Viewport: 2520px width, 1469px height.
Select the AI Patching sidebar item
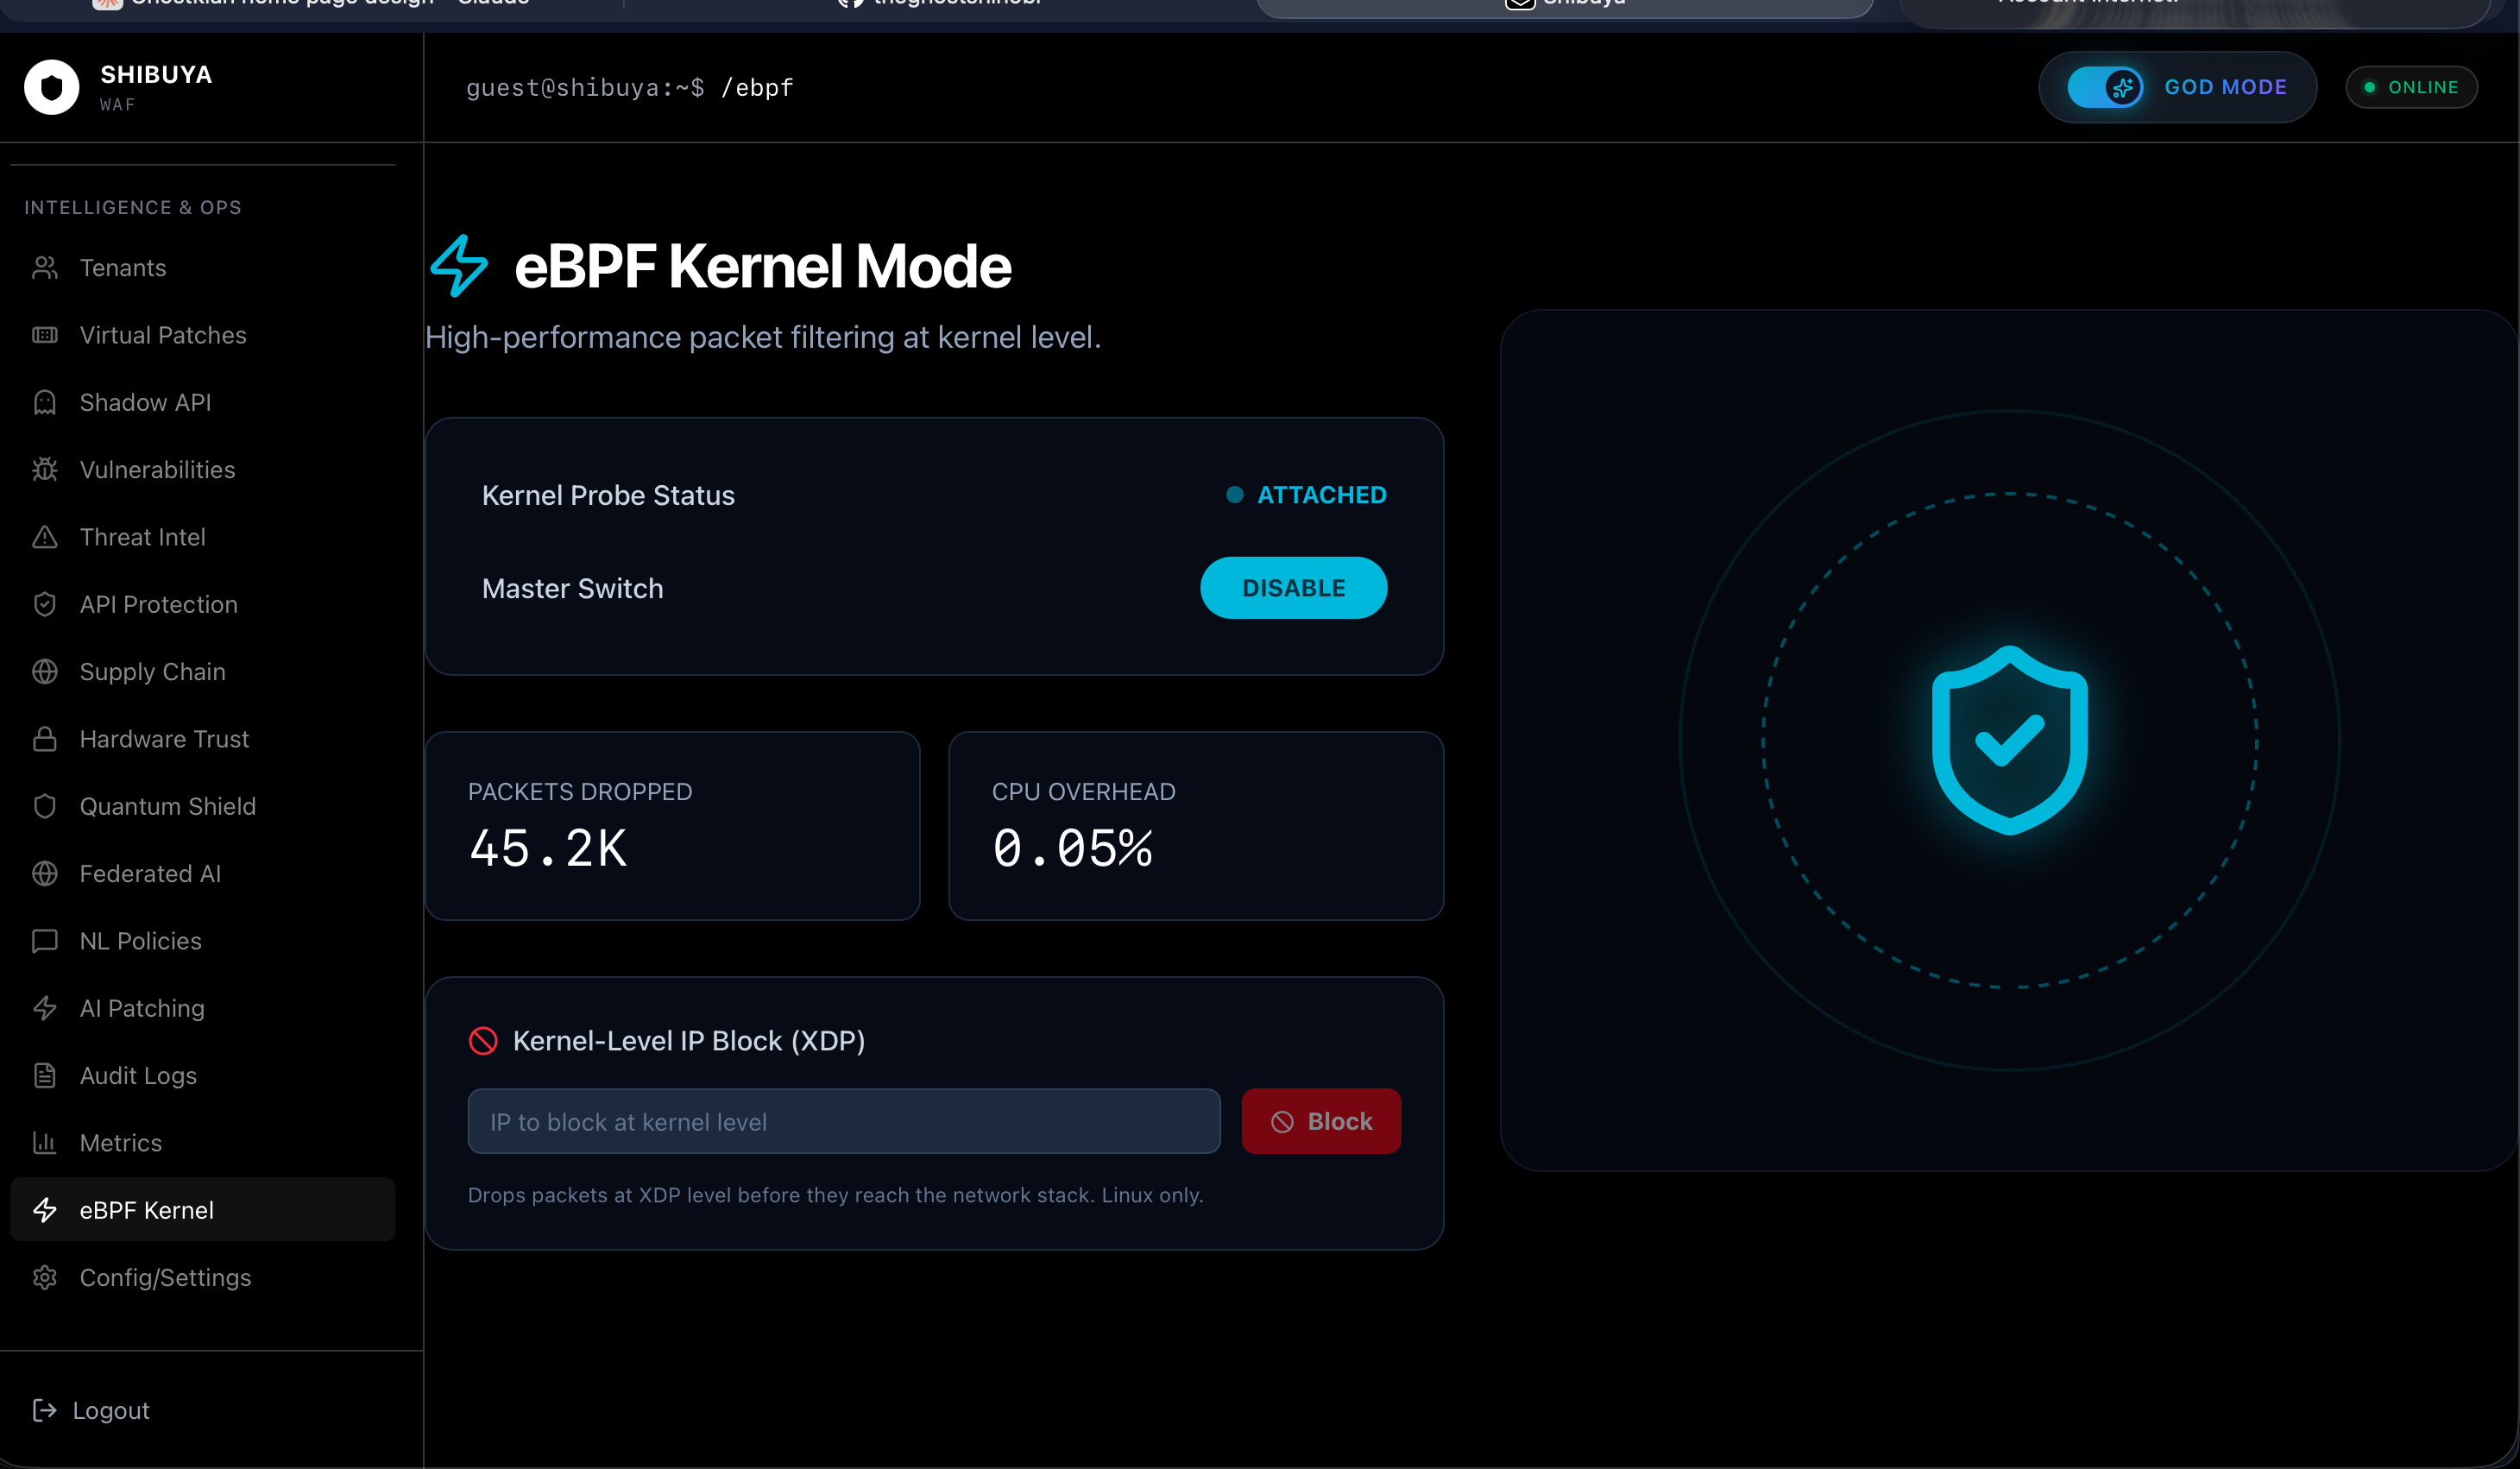tap(142, 1008)
